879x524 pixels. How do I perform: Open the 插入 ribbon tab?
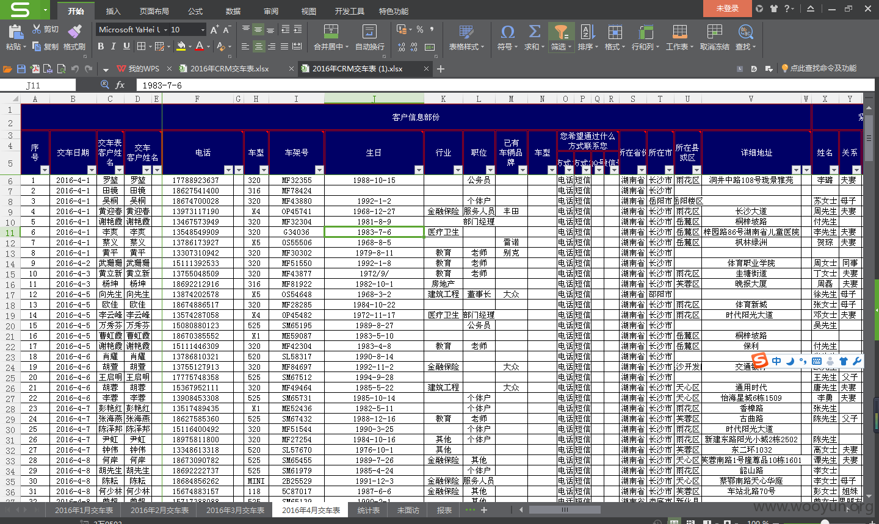tap(114, 11)
